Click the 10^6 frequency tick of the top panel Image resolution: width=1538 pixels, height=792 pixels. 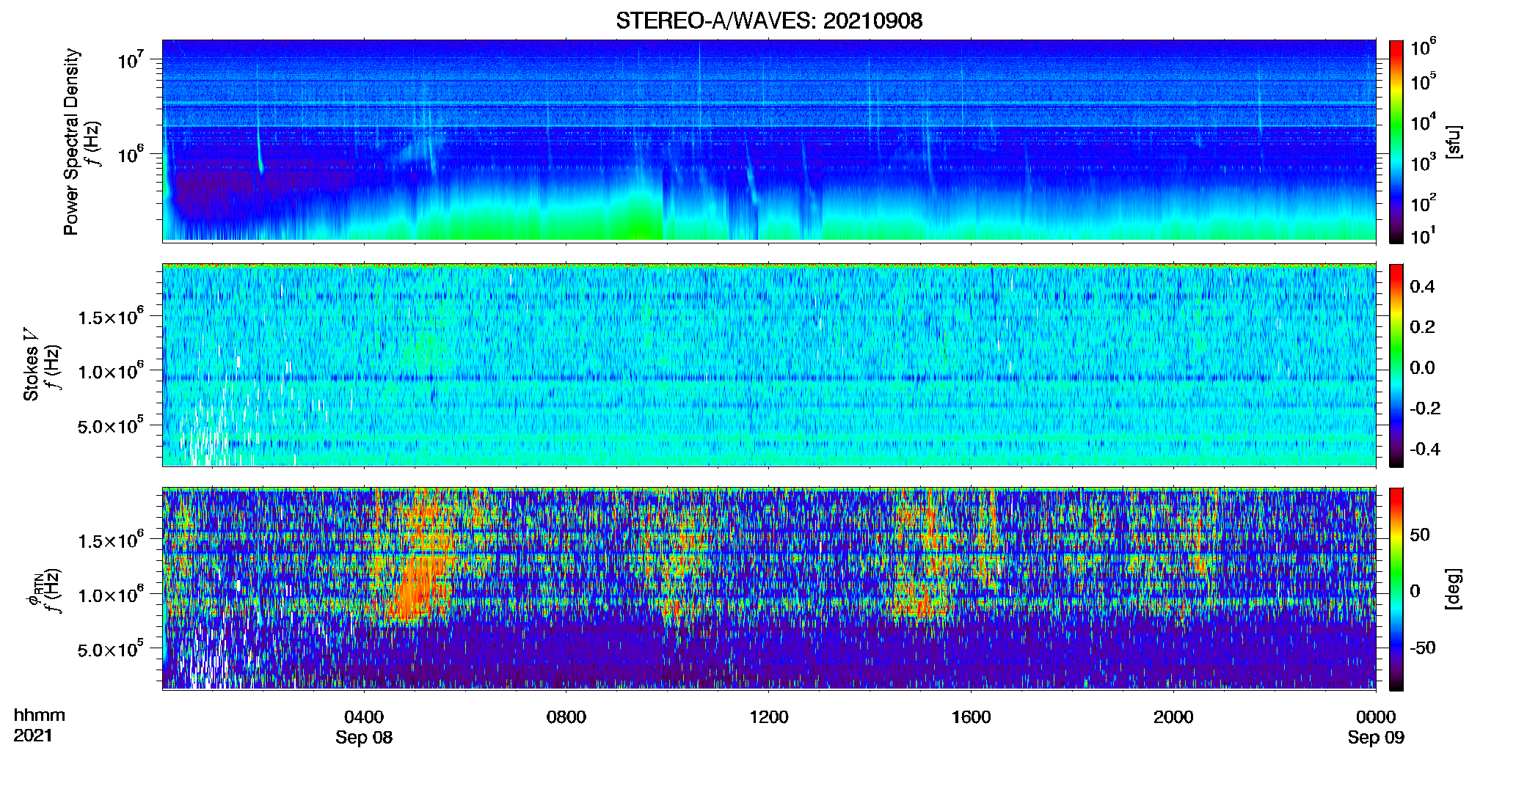click(131, 154)
